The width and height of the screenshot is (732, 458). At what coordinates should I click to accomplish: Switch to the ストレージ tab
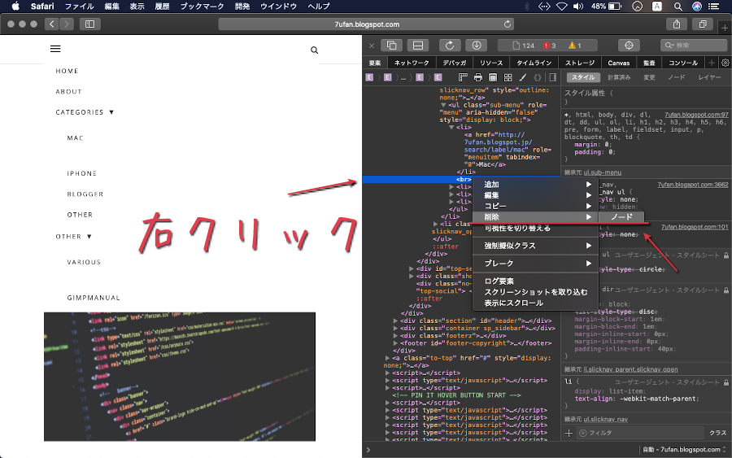pyautogui.click(x=580, y=63)
